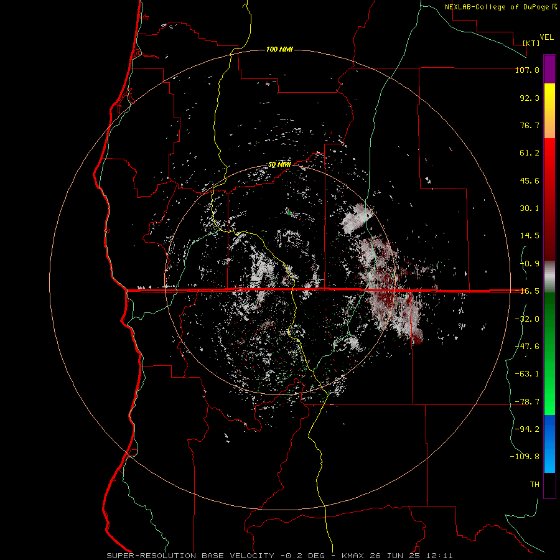Click the -0.9 value on velocity scale
The height and width of the screenshot is (560, 560).
[530, 264]
